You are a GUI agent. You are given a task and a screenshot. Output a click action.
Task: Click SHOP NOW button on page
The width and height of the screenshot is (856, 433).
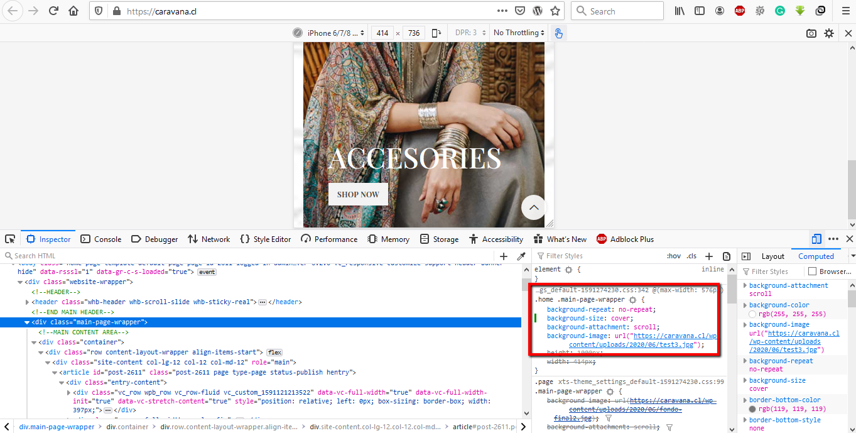coord(358,194)
